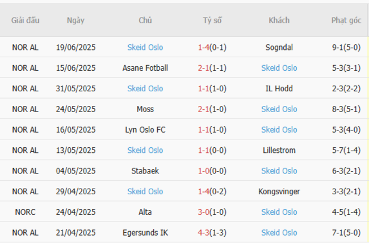This screenshot has width=369, height=247.
Task: Click the Lyn Oslo FC team name
Action: coord(145,130)
